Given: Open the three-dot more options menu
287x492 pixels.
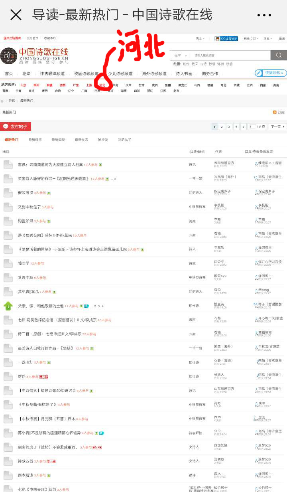Looking at the screenshot, I should point(264,15).
